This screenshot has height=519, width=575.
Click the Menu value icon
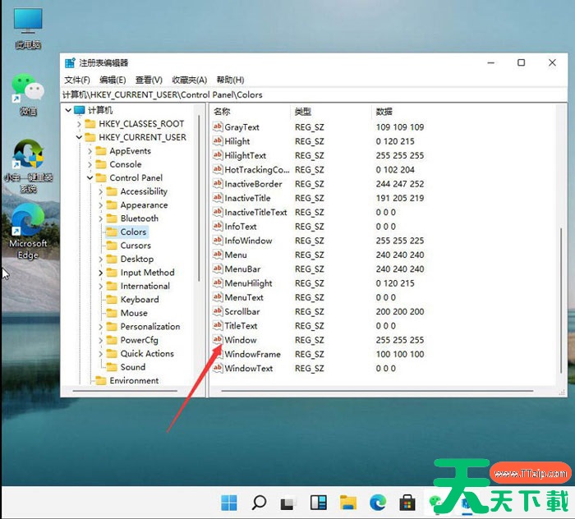click(x=218, y=255)
